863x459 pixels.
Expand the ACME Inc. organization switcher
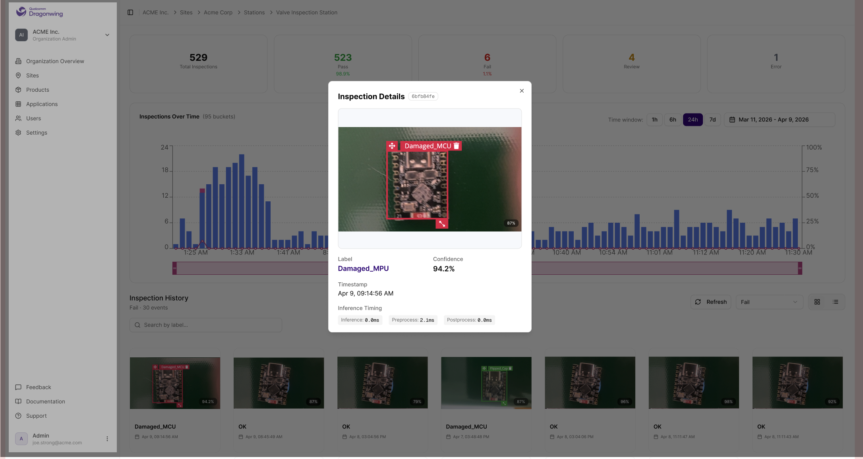click(x=107, y=35)
